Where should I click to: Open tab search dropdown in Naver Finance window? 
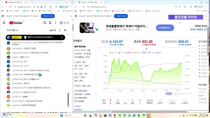pos(75,2)
